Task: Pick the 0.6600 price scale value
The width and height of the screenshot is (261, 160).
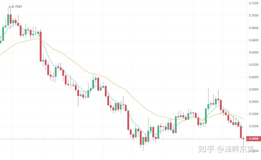Action: point(253,40)
